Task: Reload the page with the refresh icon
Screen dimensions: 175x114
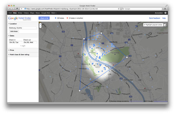Action: coord(119,9)
